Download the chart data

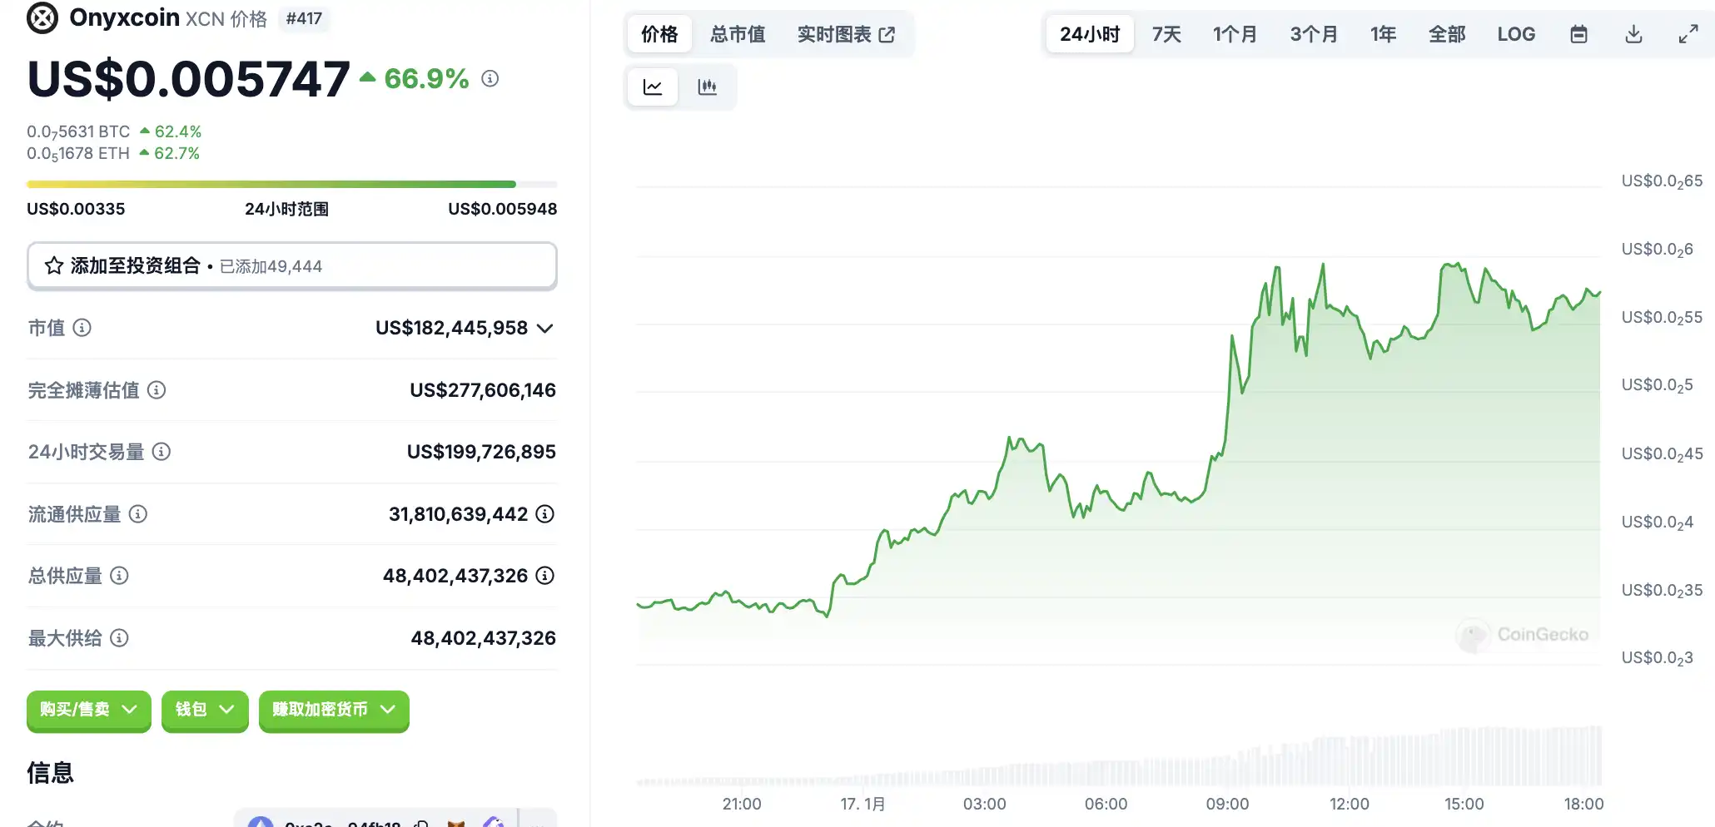click(x=1633, y=34)
